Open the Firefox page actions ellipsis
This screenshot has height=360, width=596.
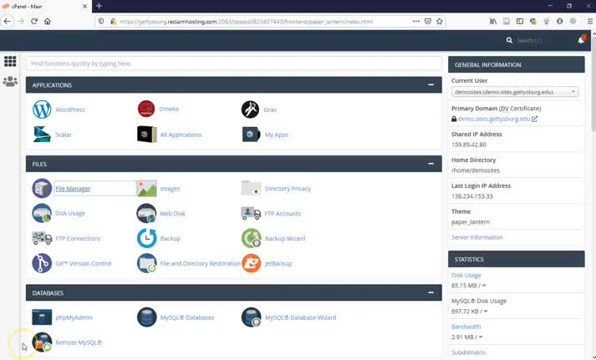tap(415, 21)
